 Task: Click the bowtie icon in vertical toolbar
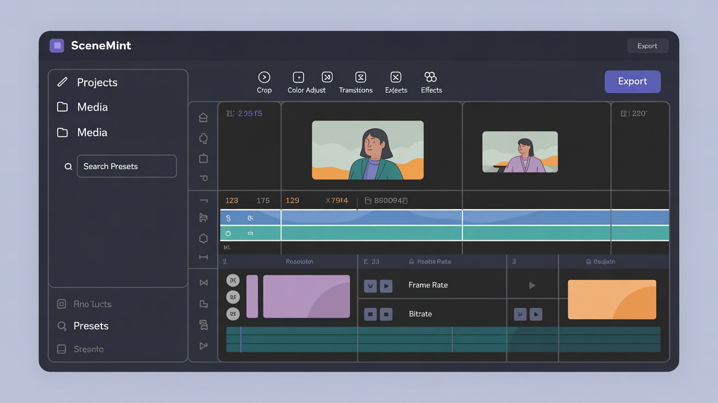point(204,283)
